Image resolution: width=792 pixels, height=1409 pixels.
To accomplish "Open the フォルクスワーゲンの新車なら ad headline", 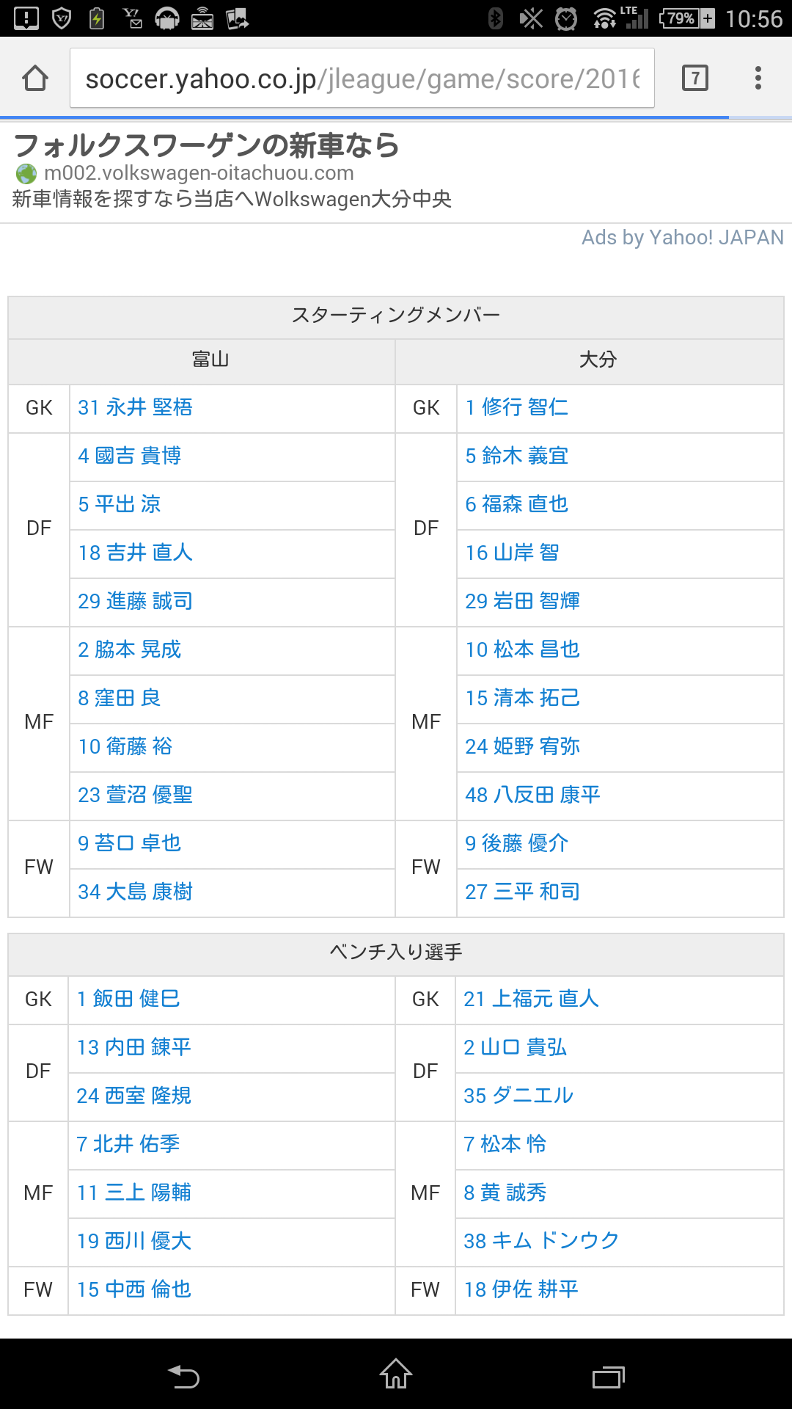I will [x=207, y=145].
